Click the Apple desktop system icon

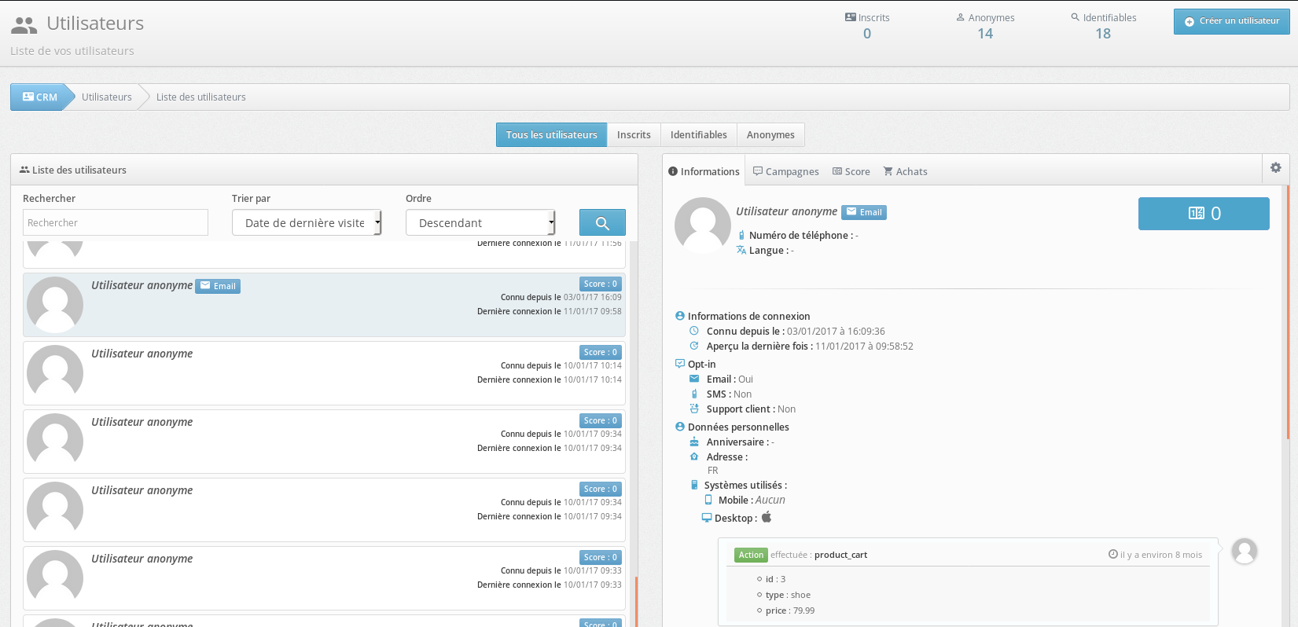tap(767, 517)
